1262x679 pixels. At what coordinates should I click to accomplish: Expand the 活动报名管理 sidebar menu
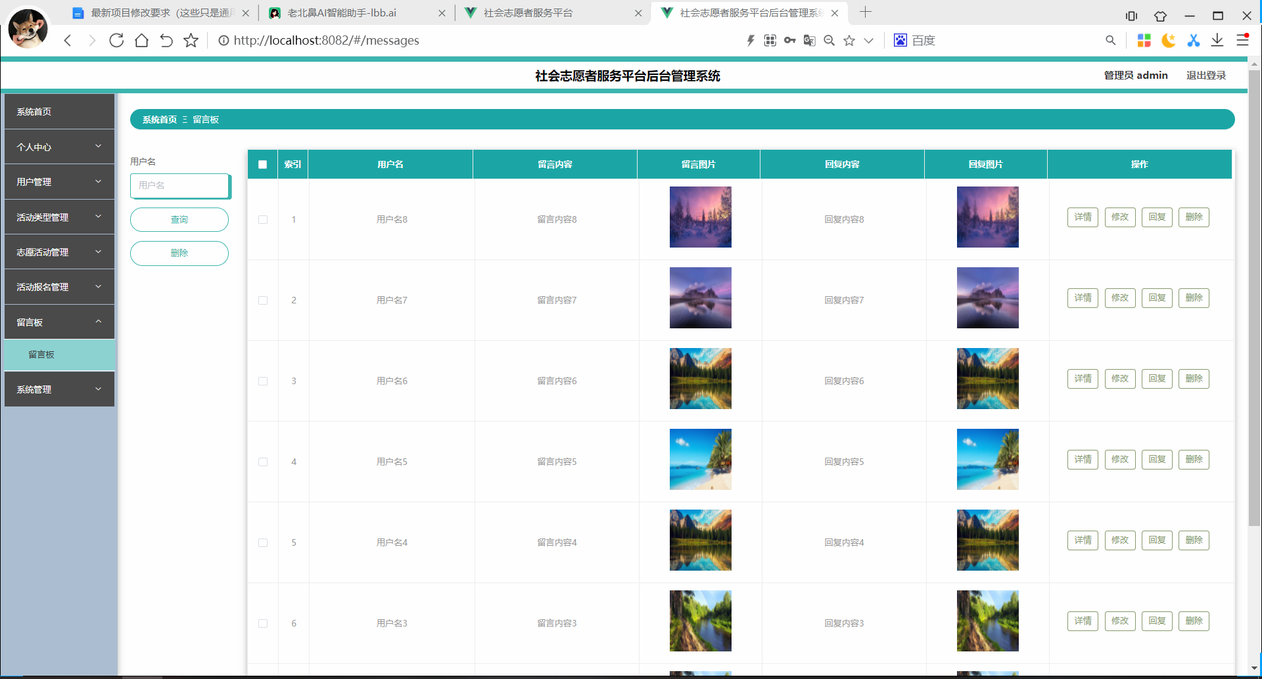[59, 287]
